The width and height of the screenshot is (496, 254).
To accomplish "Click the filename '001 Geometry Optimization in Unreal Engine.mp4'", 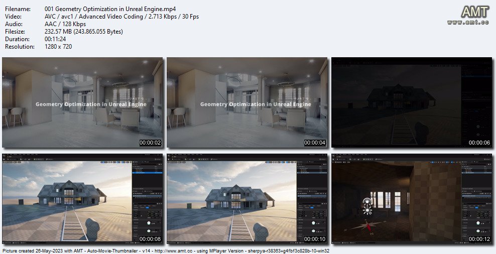I will pyautogui.click(x=110, y=9).
